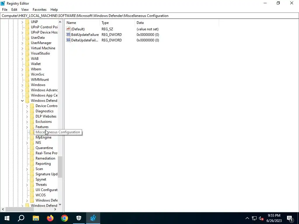
Task: Open taskbar Search
Action: click(21, 218)
